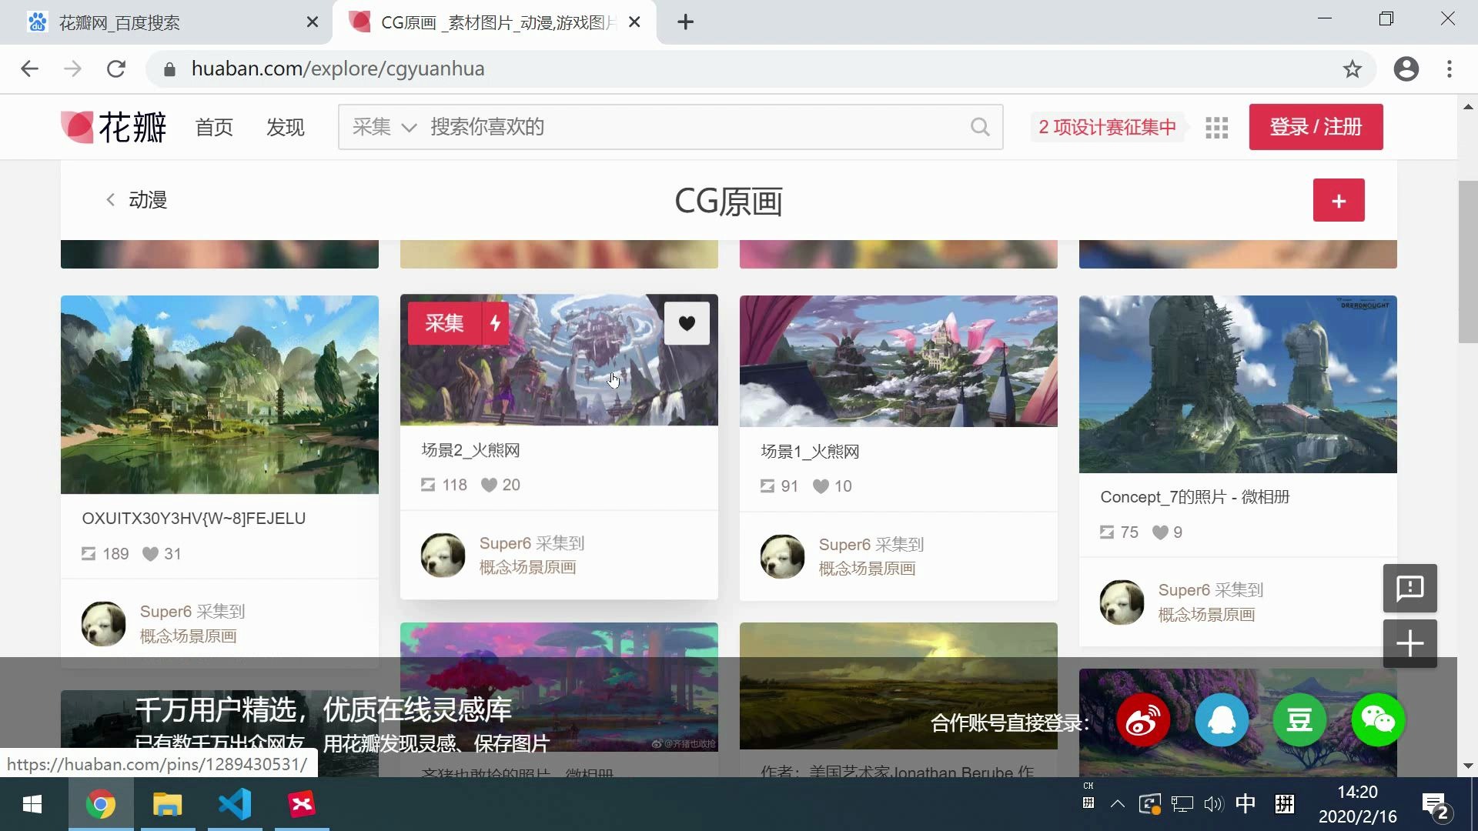Open the feedback chat bubble button

(x=1409, y=589)
